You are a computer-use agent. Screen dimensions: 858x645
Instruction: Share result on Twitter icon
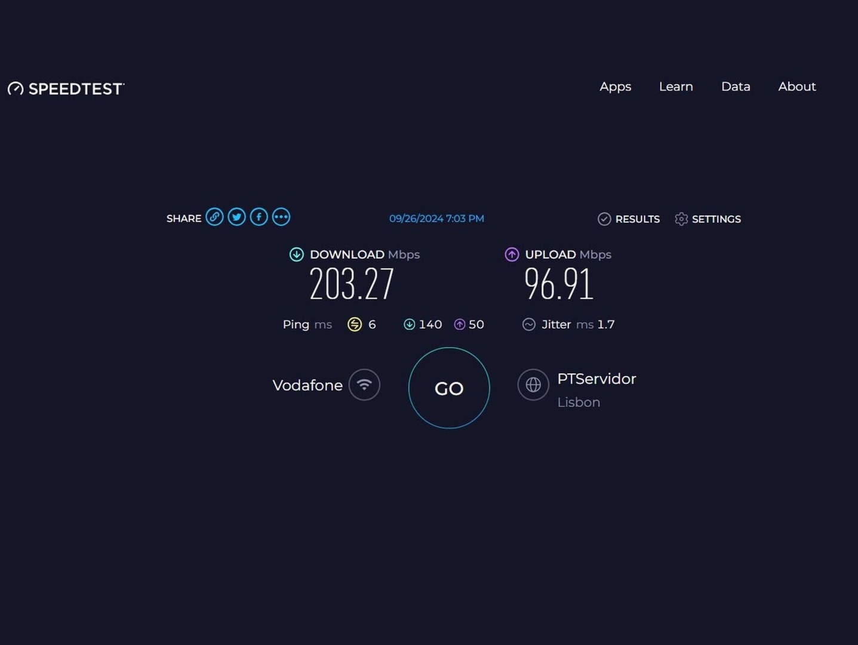click(x=237, y=217)
